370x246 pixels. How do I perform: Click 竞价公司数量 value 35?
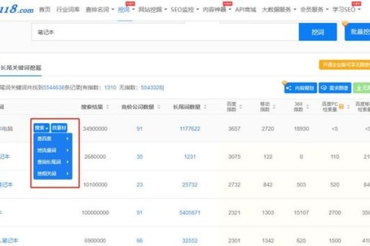coord(139,157)
